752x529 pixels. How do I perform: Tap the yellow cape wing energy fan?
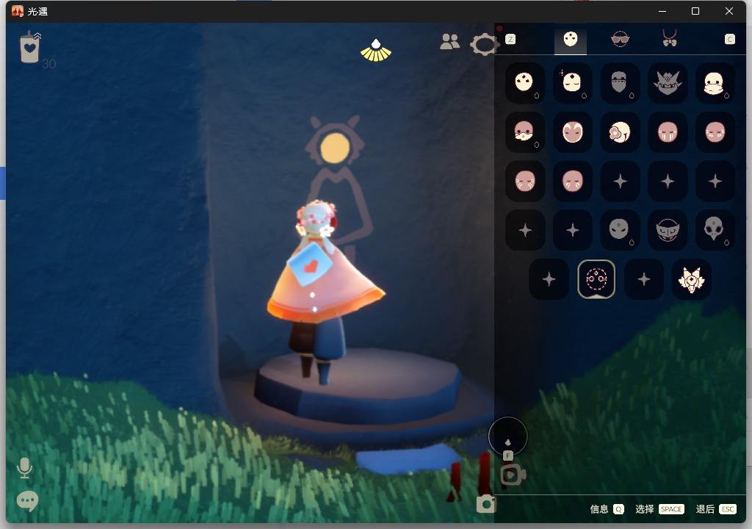click(376, 51)
